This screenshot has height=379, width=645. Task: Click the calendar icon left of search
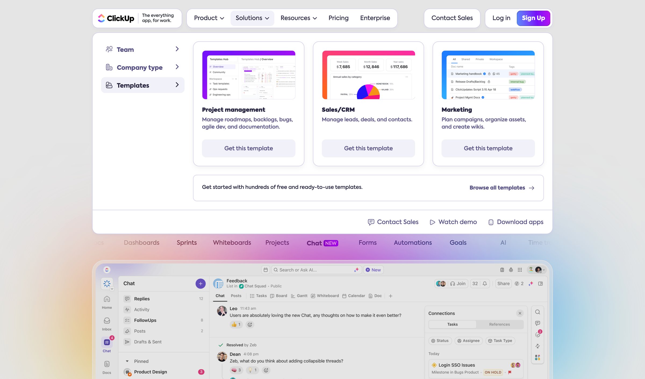coord(266,270)
